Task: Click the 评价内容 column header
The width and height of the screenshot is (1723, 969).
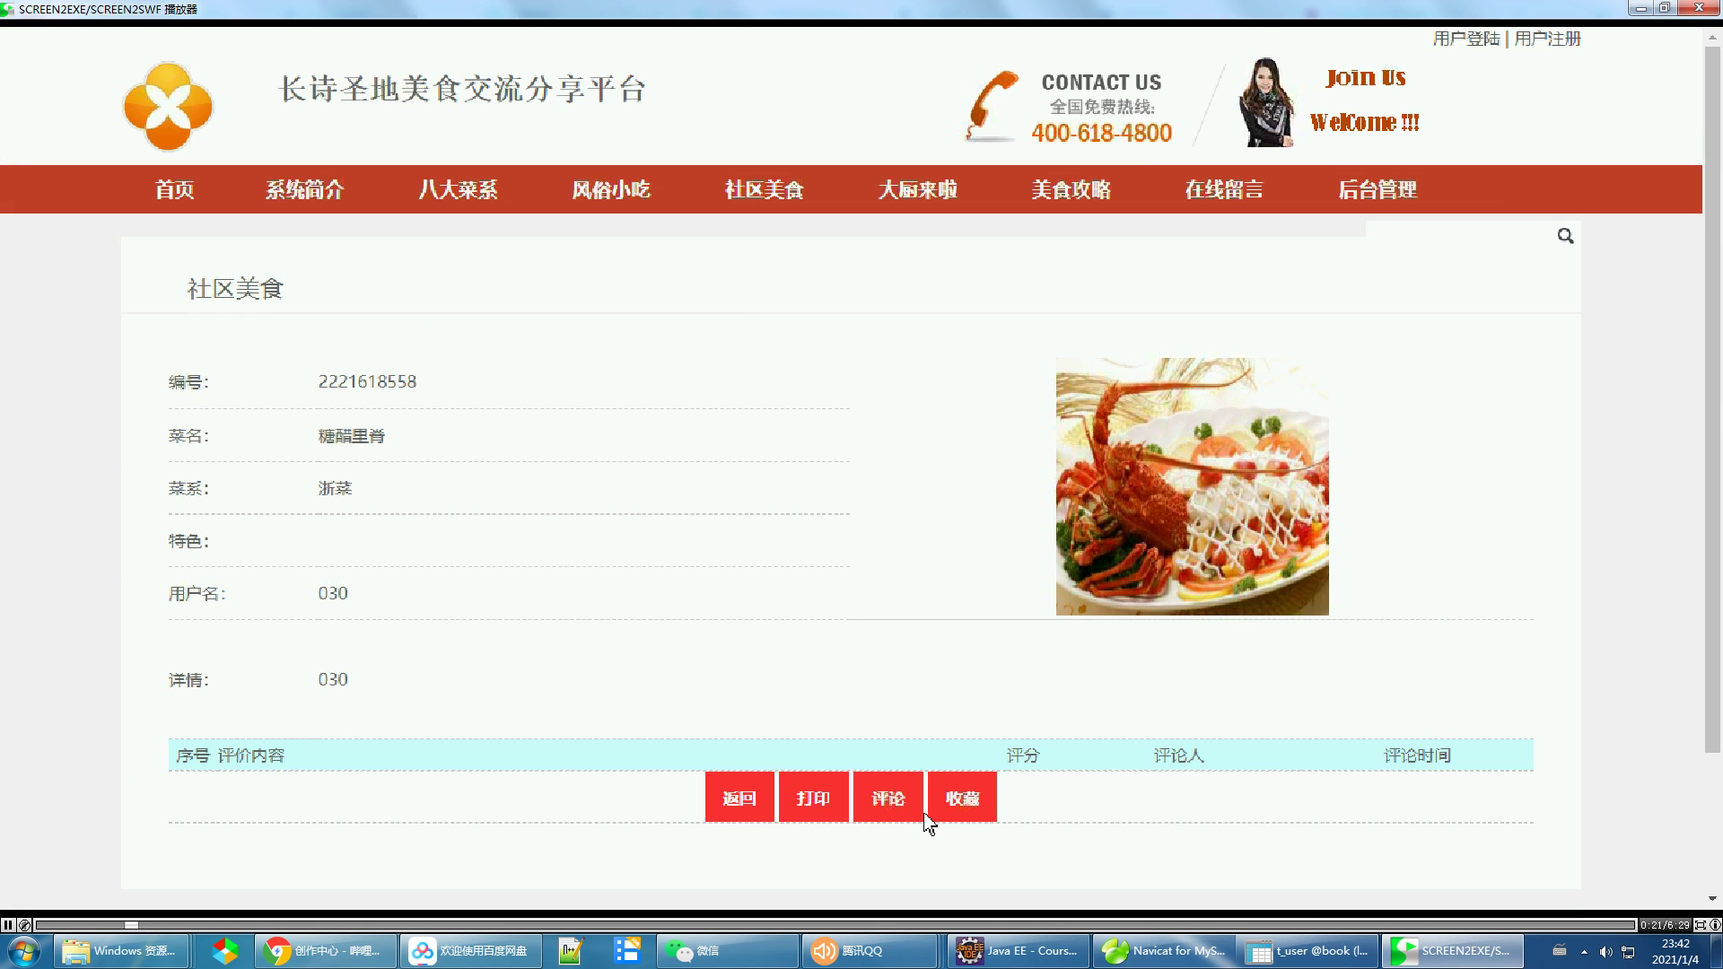Action: click(x=251, y=755)
